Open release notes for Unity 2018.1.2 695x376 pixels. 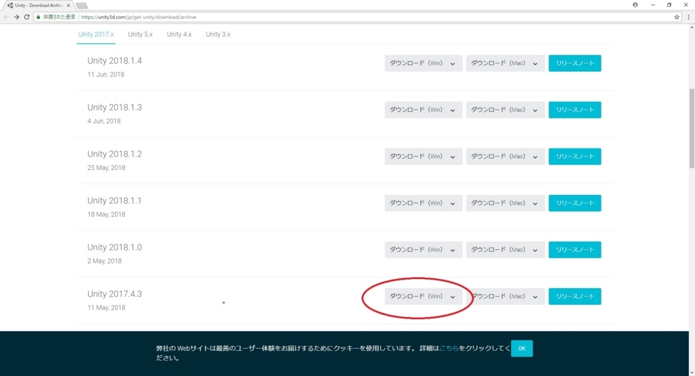click(575, 156)
